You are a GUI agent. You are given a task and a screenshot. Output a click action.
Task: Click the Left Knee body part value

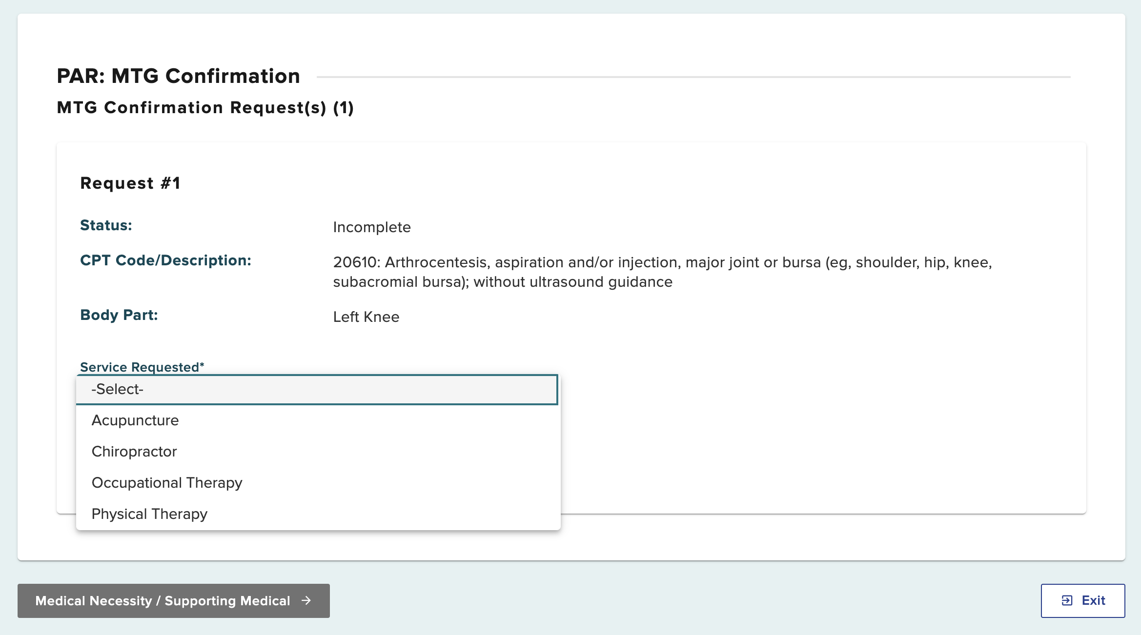(366, 317)
